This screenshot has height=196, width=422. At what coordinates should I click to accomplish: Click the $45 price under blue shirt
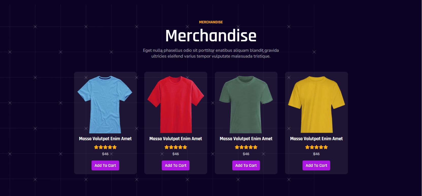click(x=105, y=154)
